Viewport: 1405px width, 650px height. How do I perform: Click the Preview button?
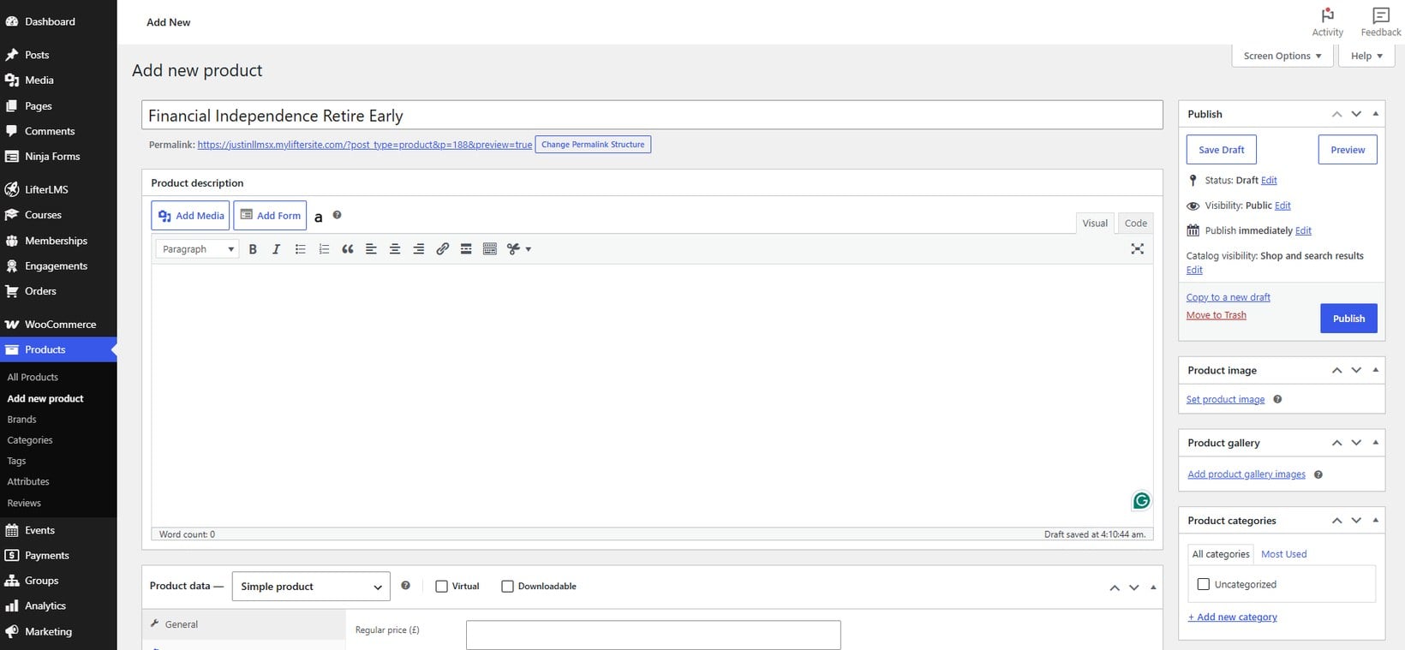tap(1348, 150)
